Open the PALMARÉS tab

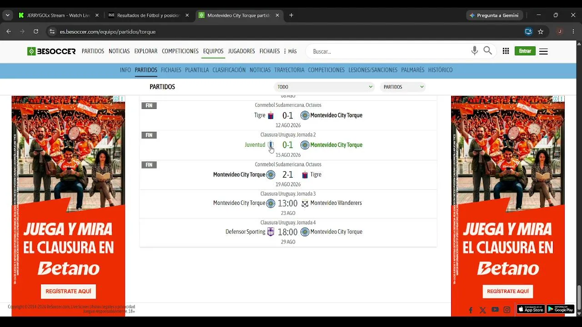[413, 70]
